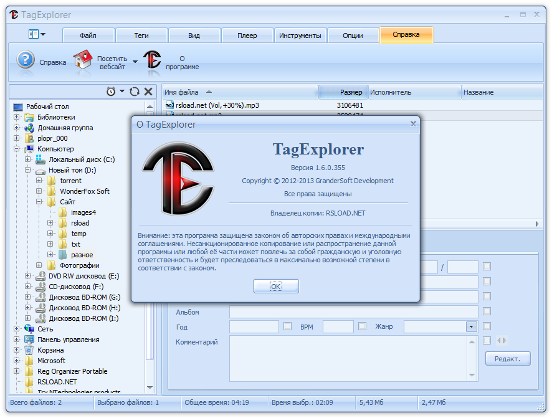Toggle the checkbox right of the Год field

tap(288, 326)
